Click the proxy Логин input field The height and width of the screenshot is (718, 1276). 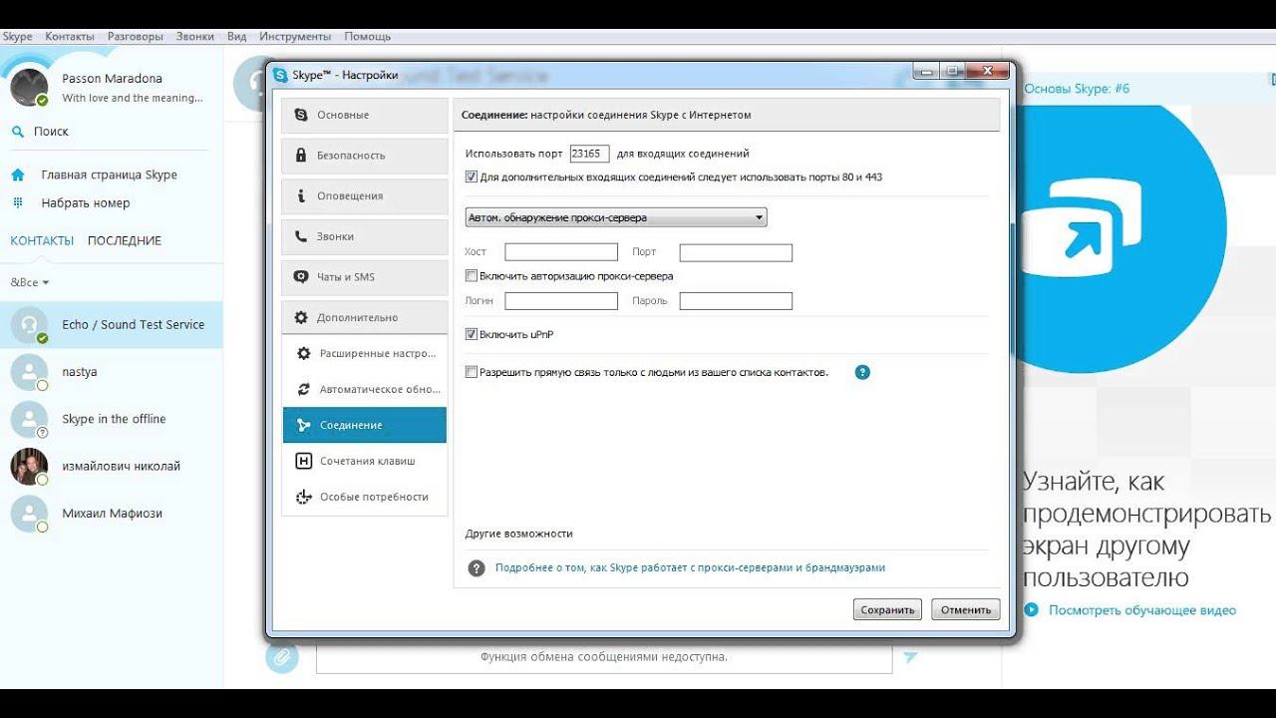pos(561,300)
